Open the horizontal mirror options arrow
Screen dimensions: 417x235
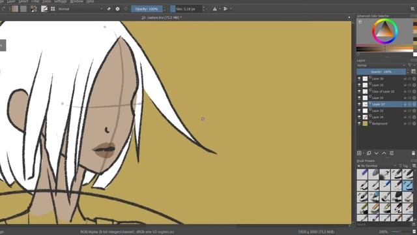point(220,8)
